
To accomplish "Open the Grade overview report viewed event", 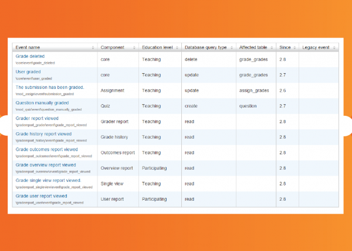I will tap(45, 164).
